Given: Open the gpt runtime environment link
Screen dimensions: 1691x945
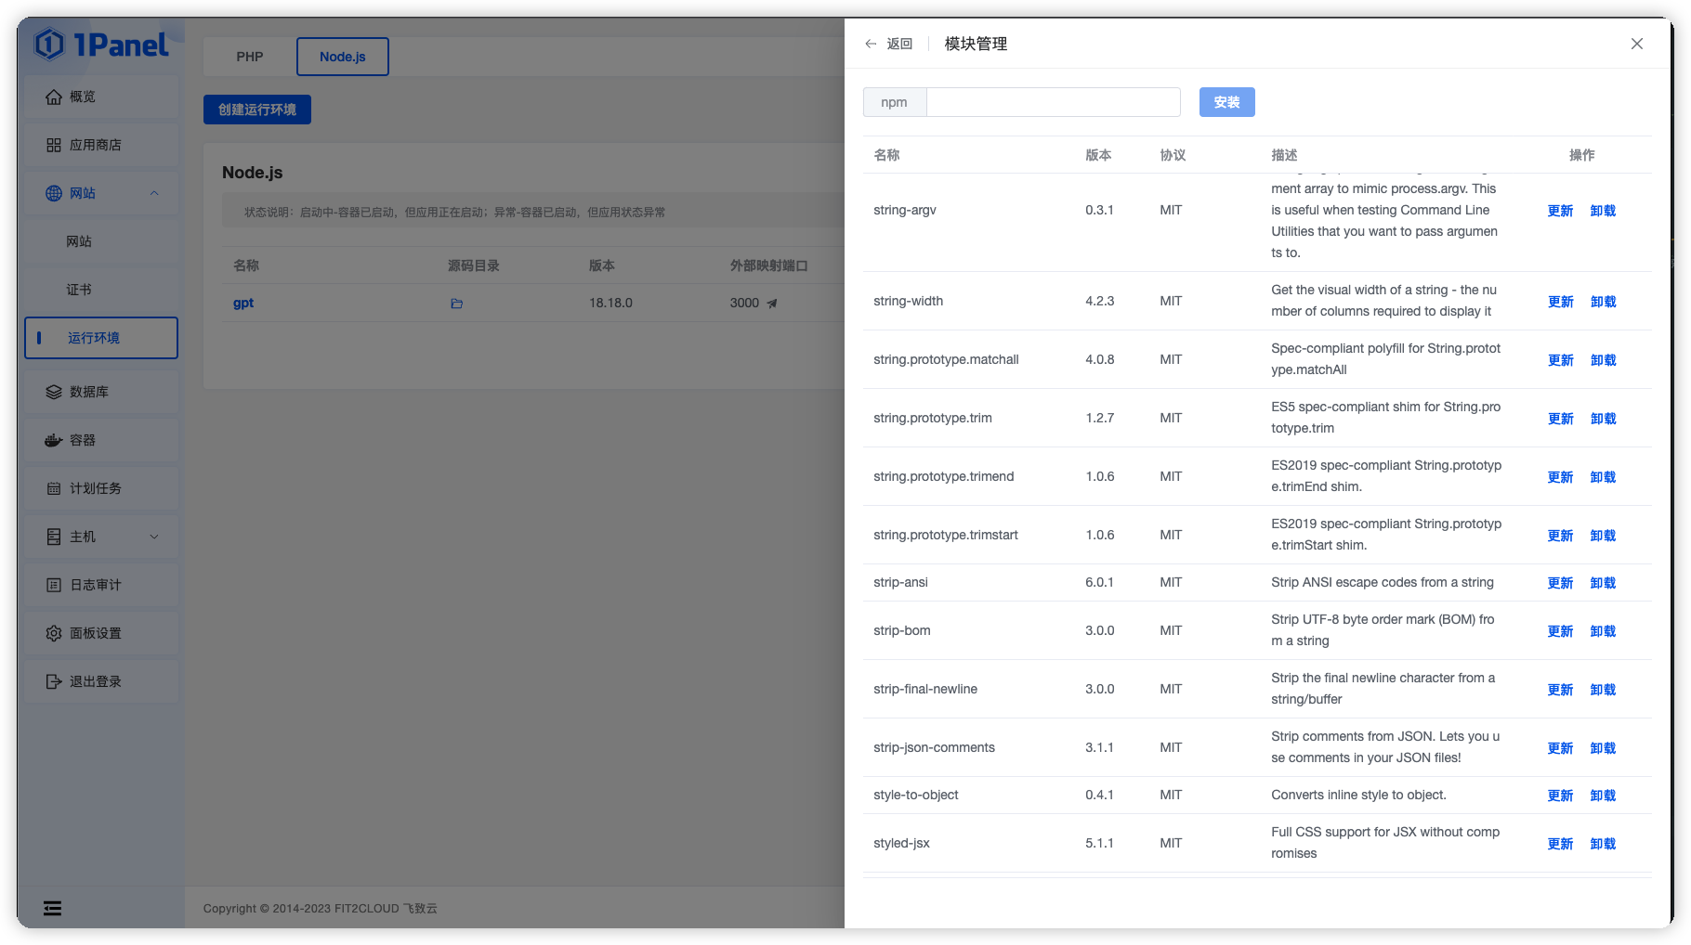Looking at the screenshot, I should point(243,303).
